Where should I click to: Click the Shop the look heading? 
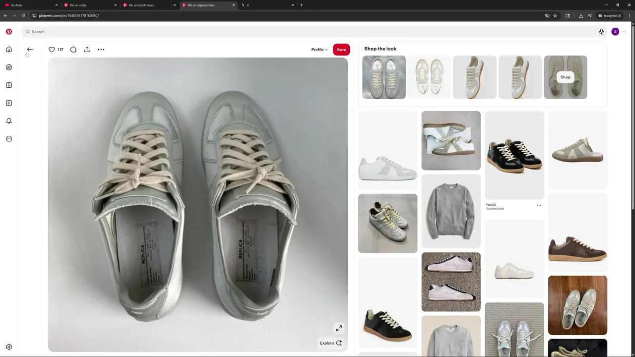[381, 49]
